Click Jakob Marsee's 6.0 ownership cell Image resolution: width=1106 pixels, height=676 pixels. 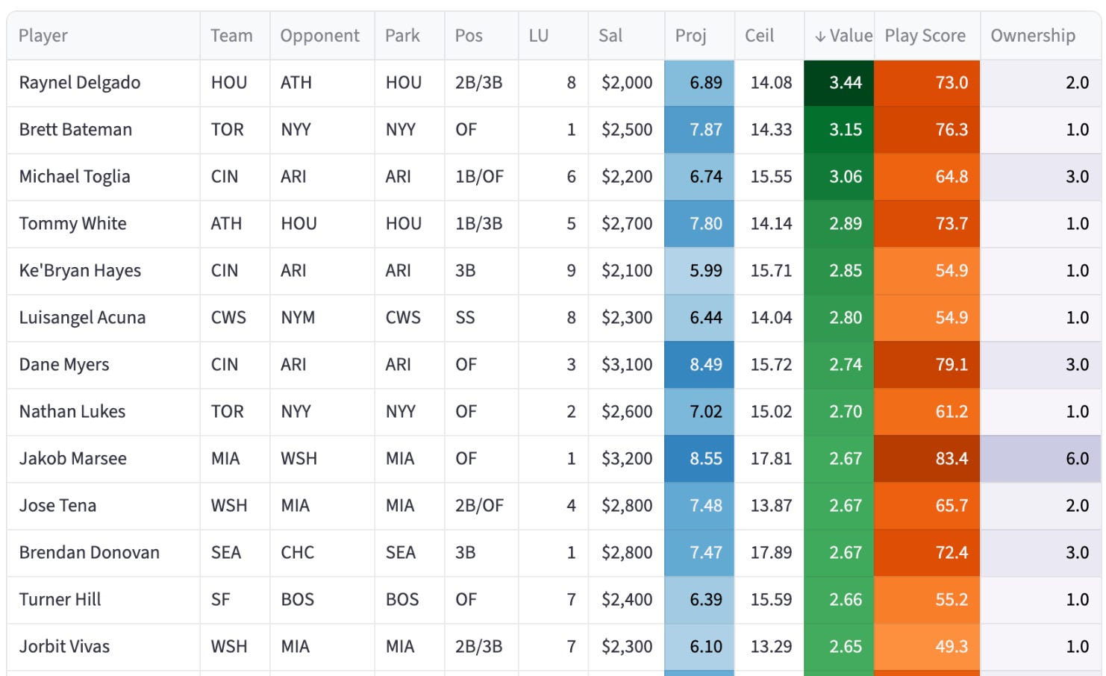coord(1040,459)
